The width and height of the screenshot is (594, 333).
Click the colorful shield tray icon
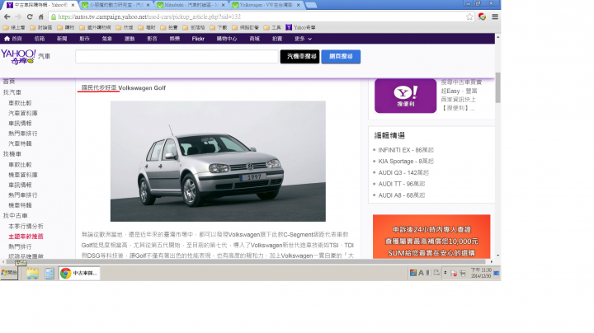coord(413,273)
